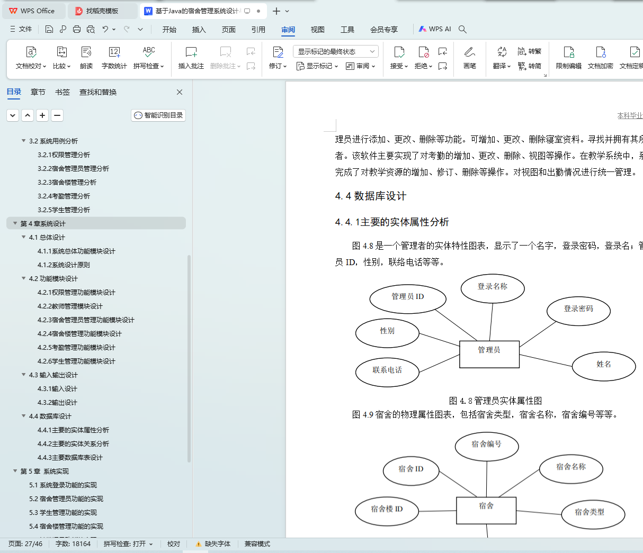
Task: Click the Save icon in quick access bar
Action: click(49, 29)
